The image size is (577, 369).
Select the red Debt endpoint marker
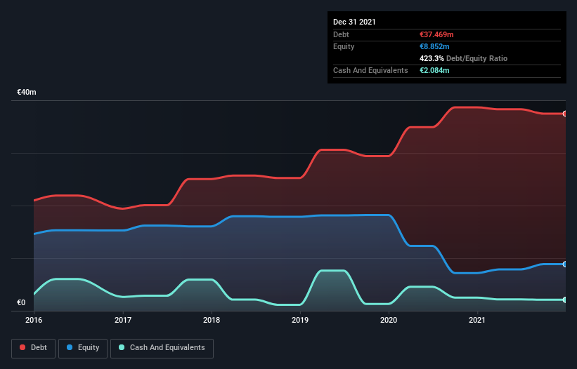click(x=565, y=114)
